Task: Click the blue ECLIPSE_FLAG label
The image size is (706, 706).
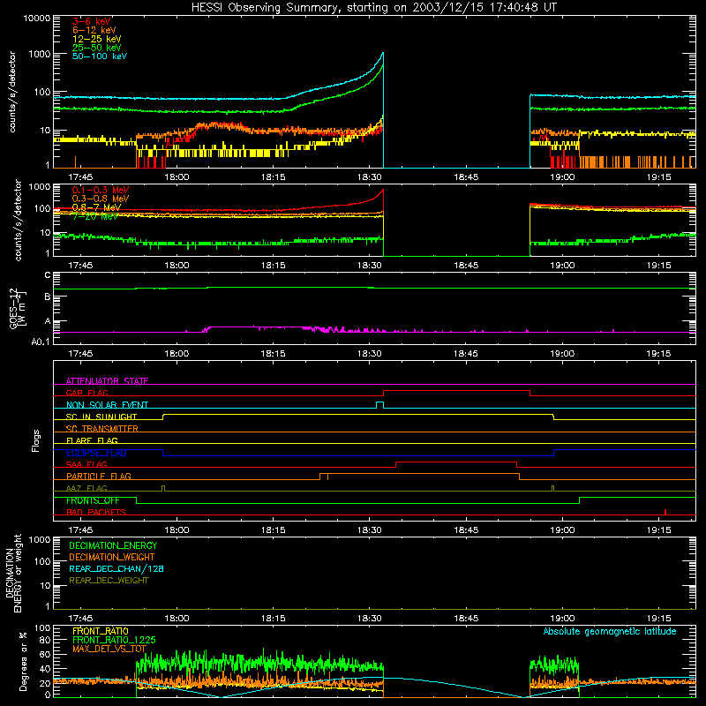Action: tap(96, 453)
